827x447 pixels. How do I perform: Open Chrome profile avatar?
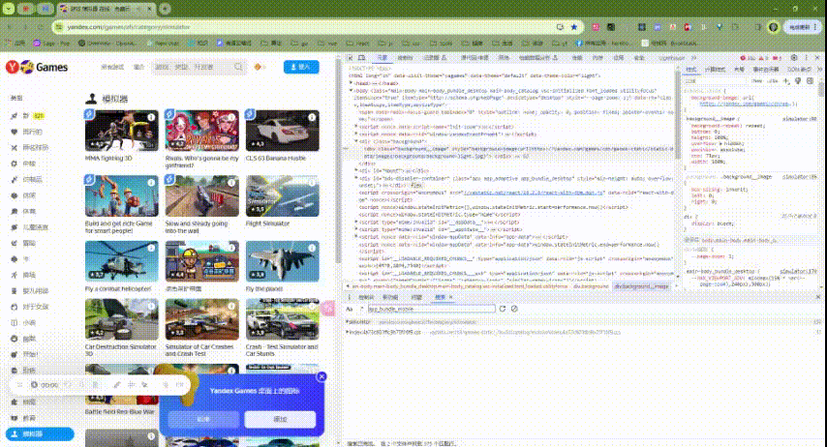coord(773,27)
